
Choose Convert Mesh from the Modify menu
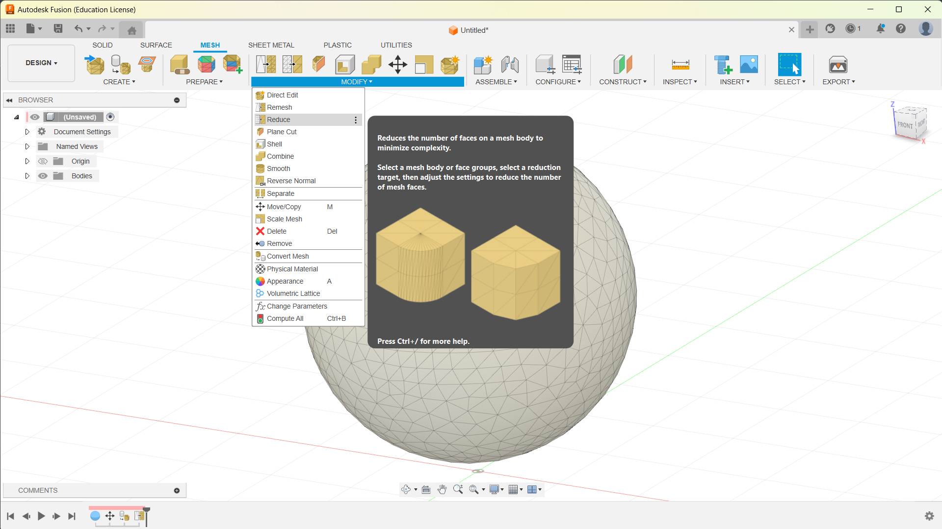coord(288,256)
